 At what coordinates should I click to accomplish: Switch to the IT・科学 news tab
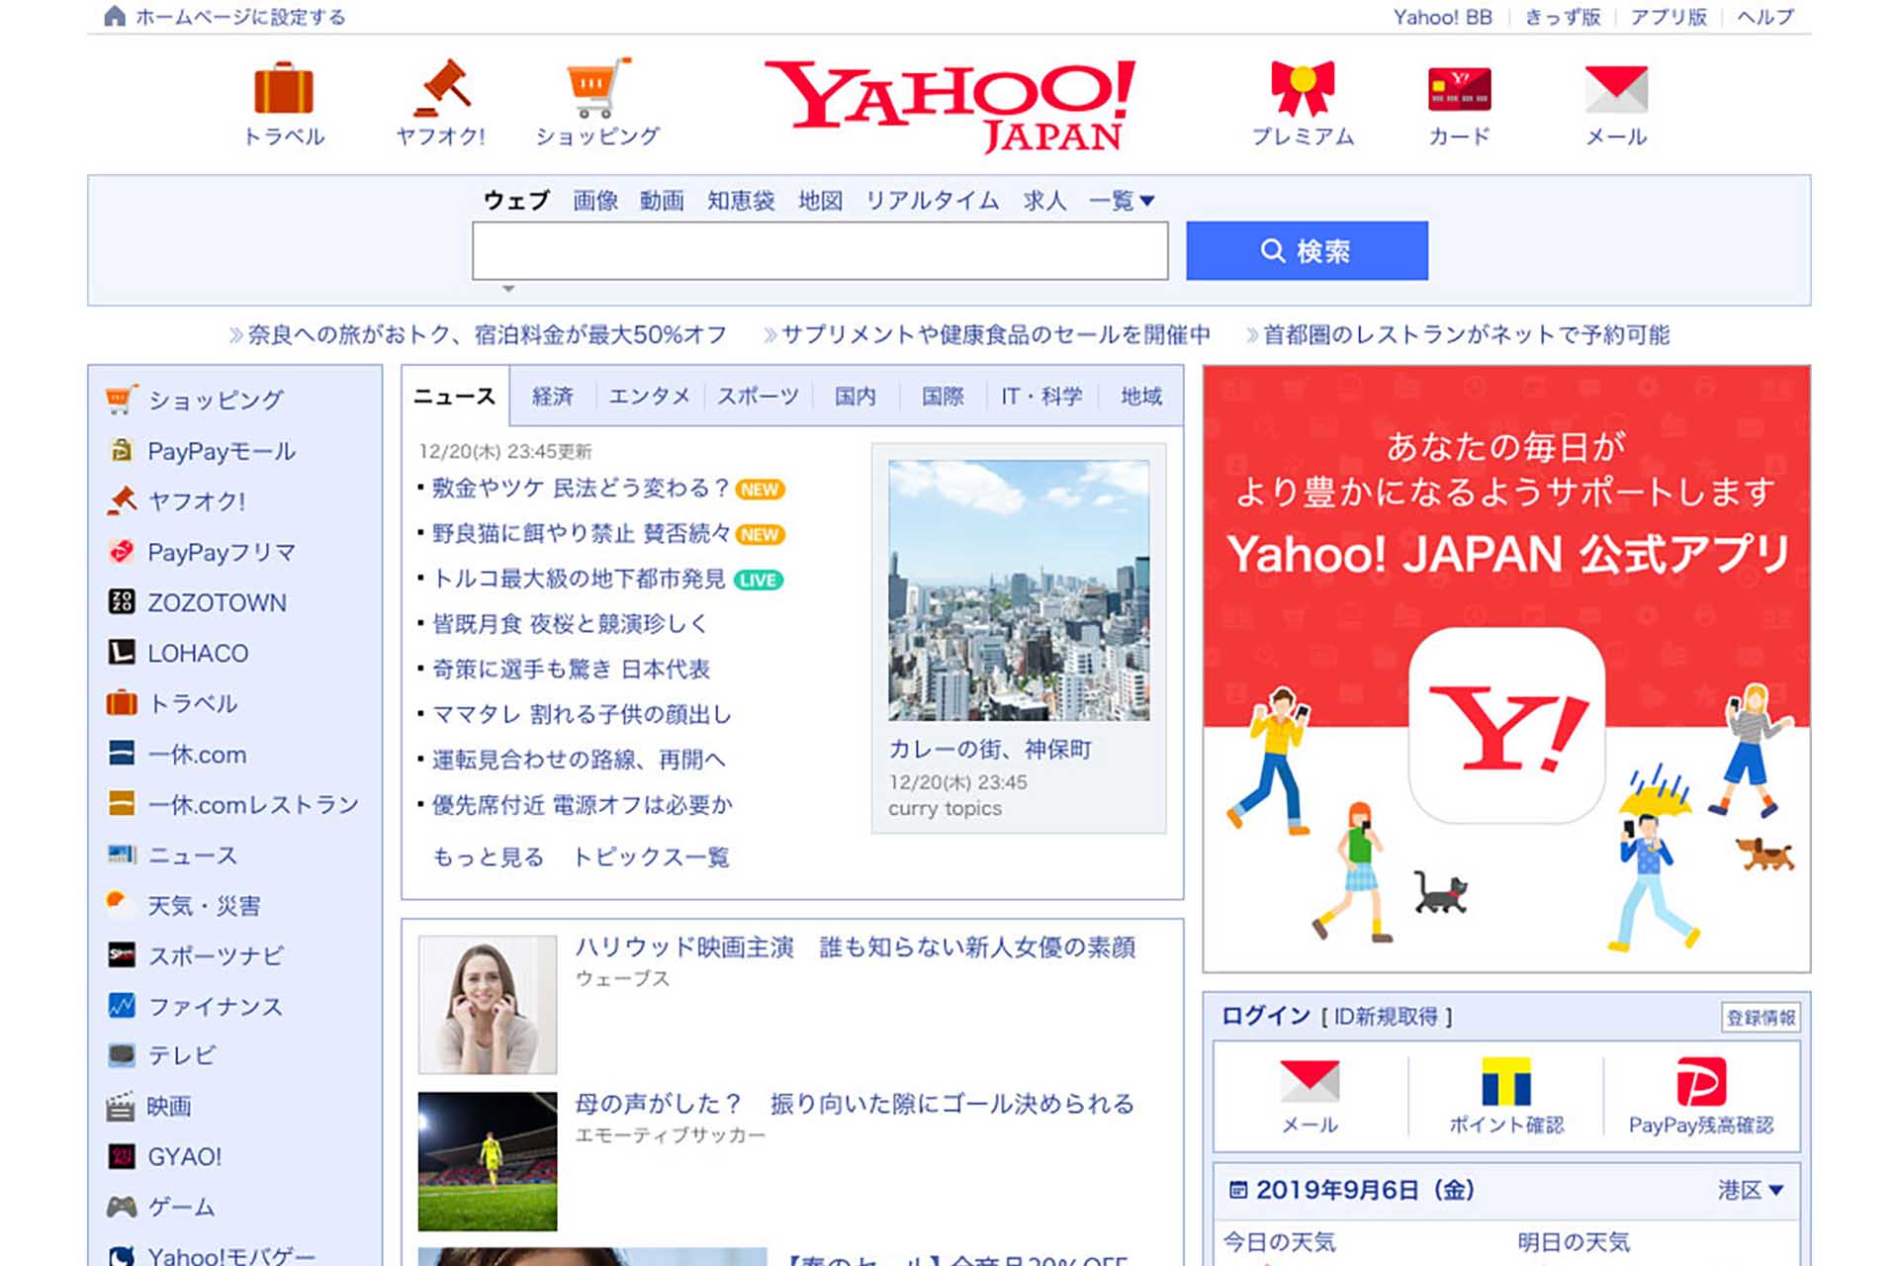[x=1041, y=397]
